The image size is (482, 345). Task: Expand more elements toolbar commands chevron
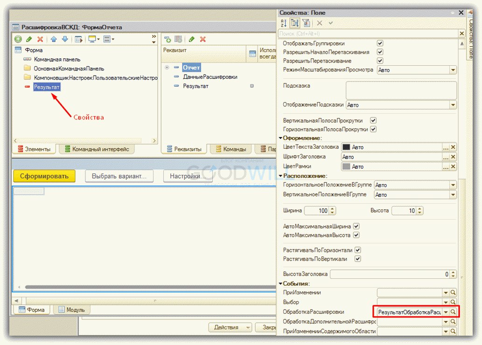(x=154, y=39)
